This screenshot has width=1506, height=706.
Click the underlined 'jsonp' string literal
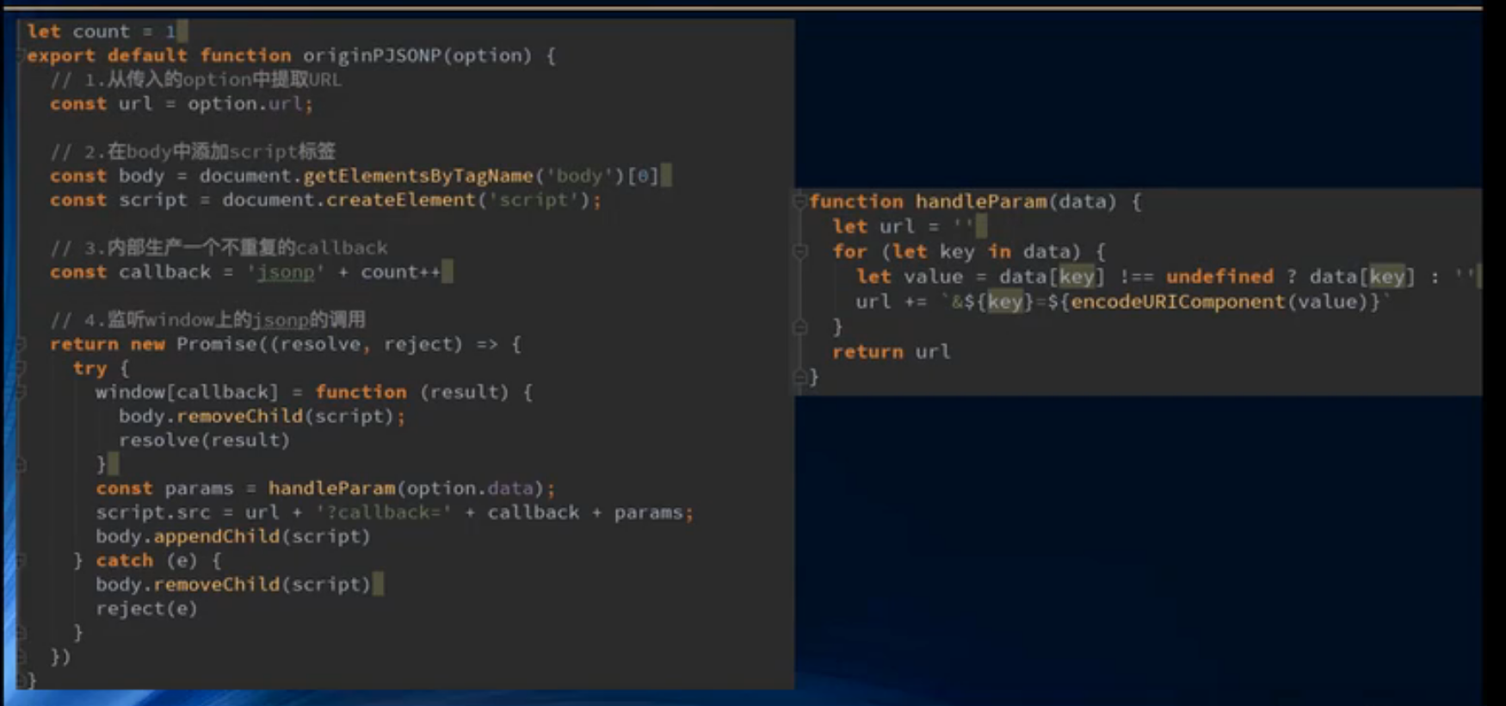(286, 273)
